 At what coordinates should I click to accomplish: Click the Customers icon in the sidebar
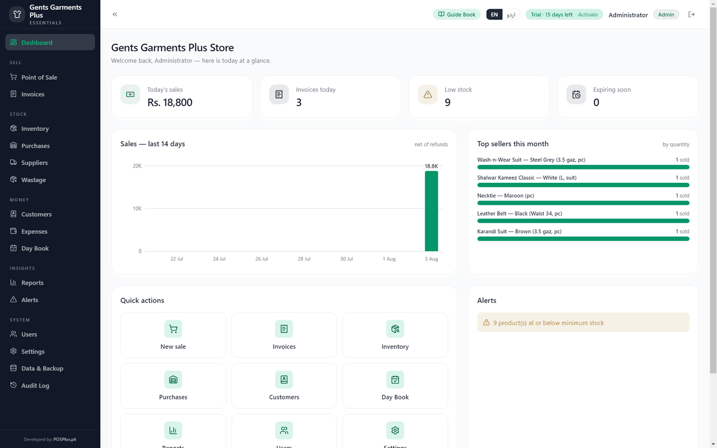[x=13, y=214]
